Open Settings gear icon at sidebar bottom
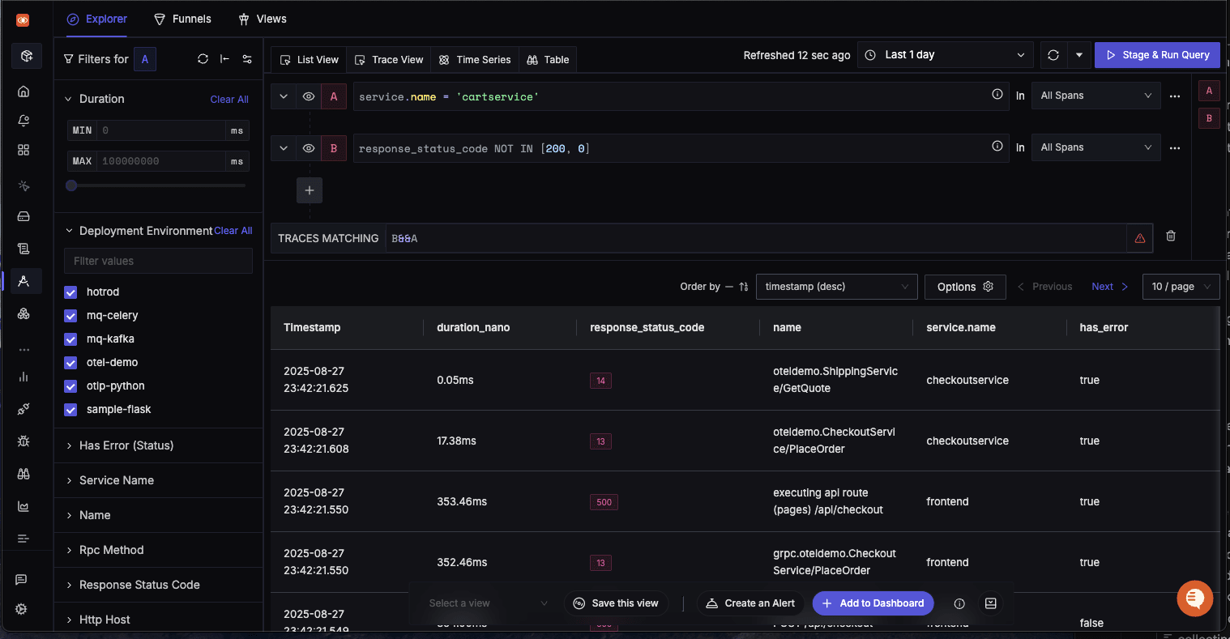This screenshot has height=639, width=1230. [x=22, y=609]
